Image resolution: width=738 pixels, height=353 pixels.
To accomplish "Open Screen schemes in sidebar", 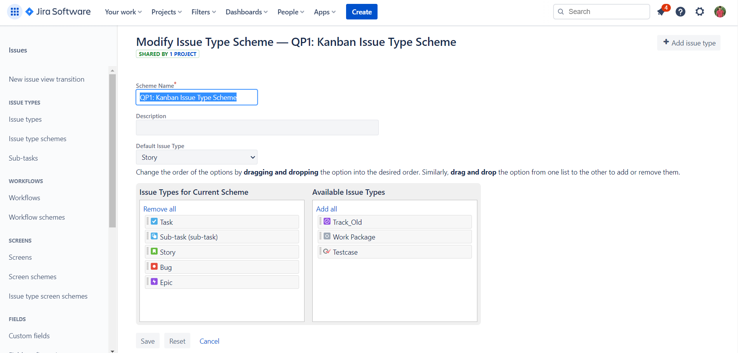I will (33, 277).
